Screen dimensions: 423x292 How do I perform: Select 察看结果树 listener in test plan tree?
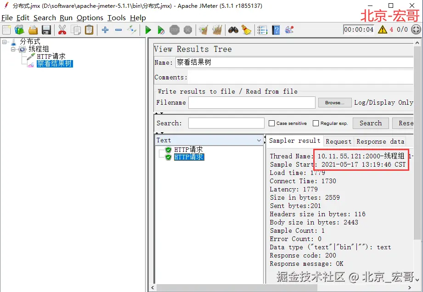click(55, 64)
